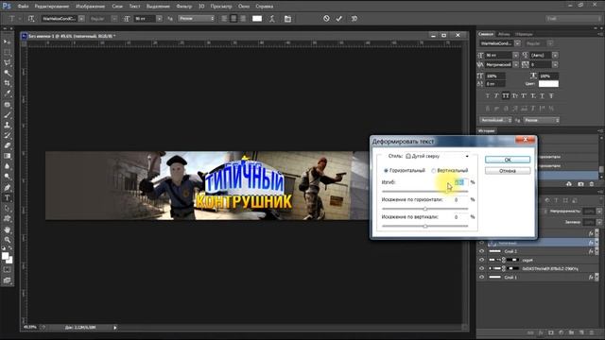605x340 pixels.
Task: Delete current history state trash icon
Action: pyautogui.click(x=592, y=184)
